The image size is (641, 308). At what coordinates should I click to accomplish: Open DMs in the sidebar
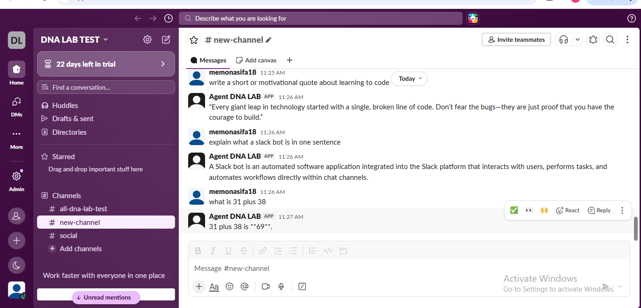pyautogui.click(x=16, y=106)
